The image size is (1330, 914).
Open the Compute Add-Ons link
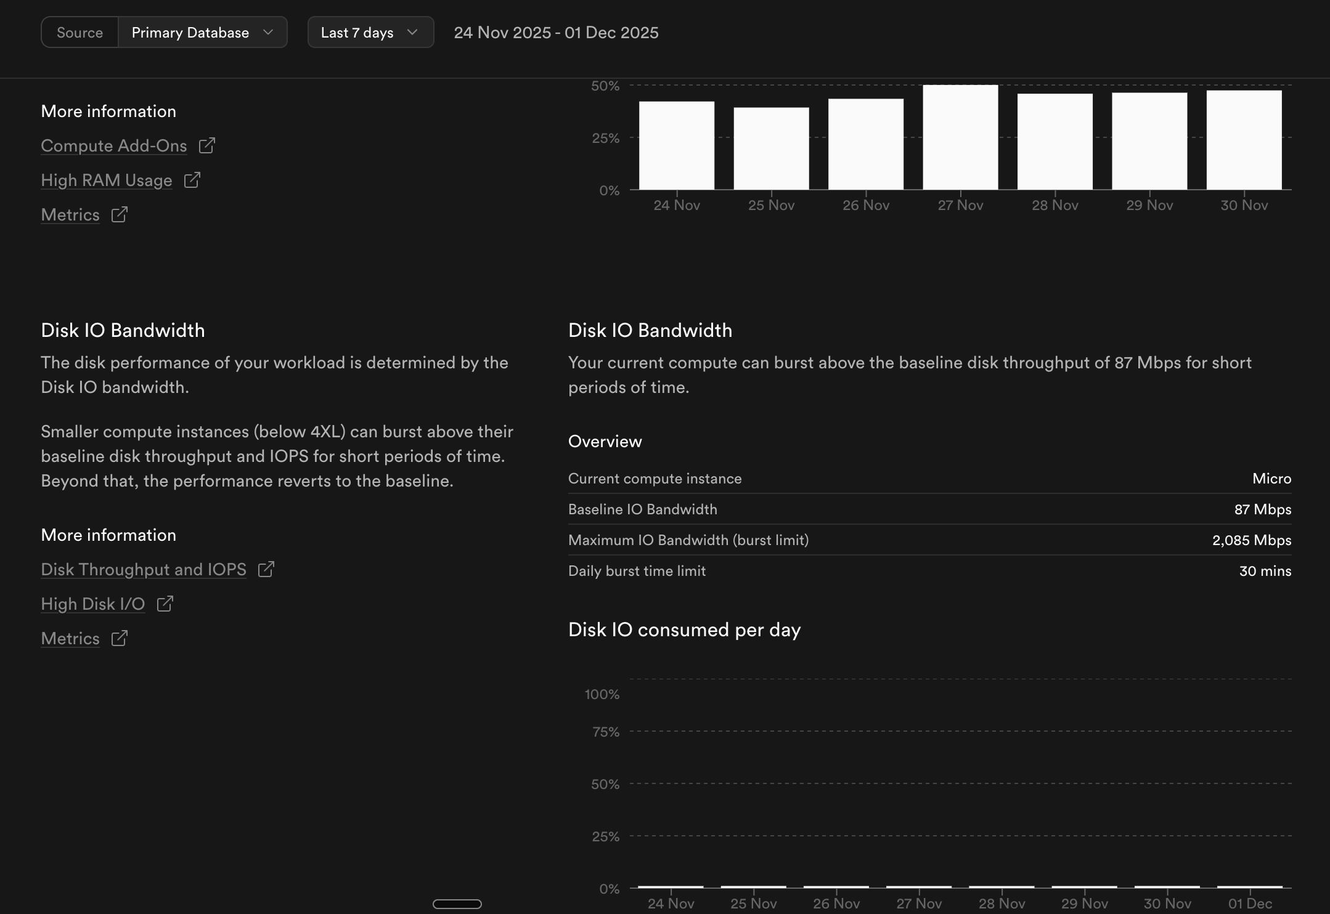coord(114,146)
